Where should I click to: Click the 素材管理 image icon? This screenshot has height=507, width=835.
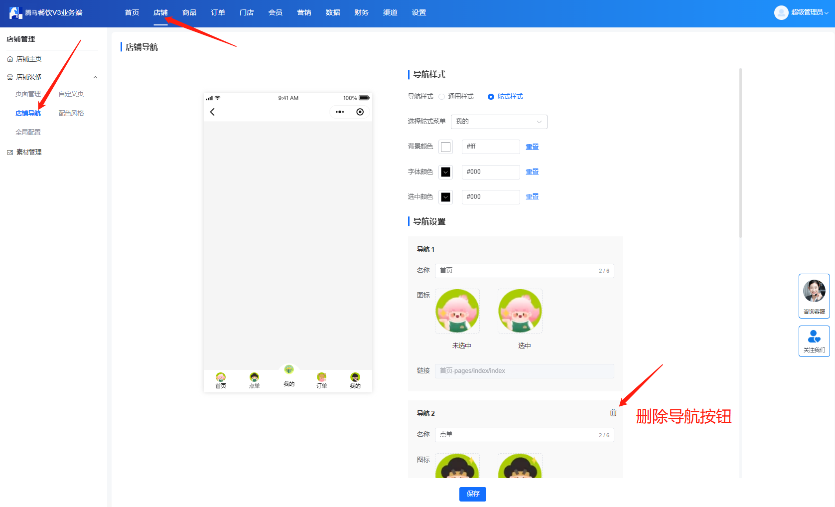click(10, 152)
